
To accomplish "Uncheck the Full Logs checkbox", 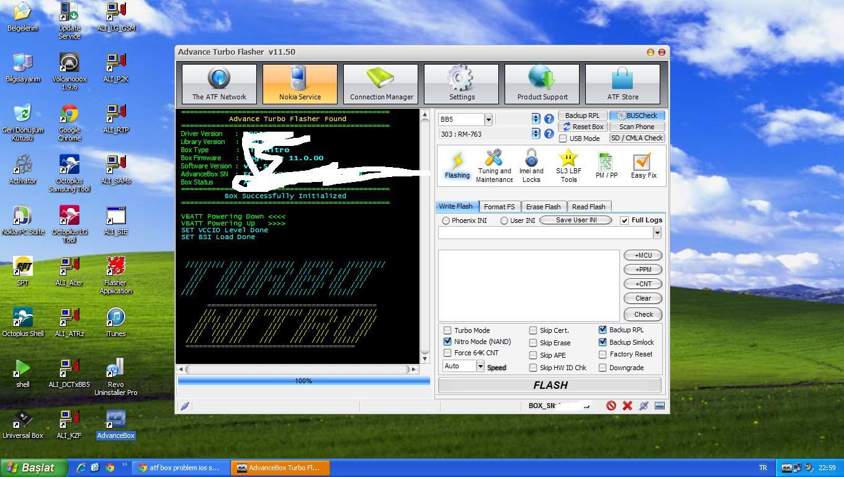I will point(624,220).
